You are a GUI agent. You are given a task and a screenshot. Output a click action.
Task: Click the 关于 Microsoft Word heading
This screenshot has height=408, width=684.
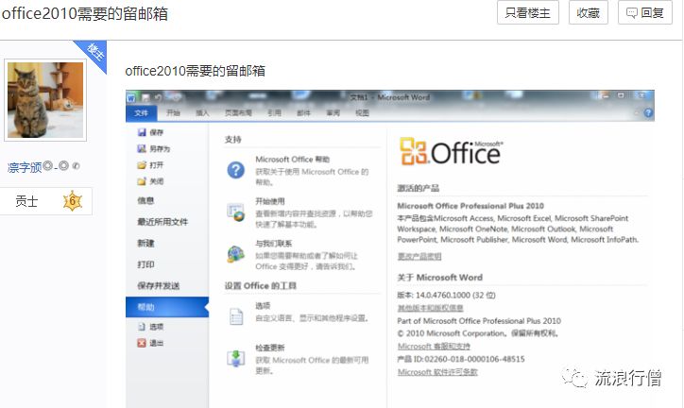click(439, 278)
